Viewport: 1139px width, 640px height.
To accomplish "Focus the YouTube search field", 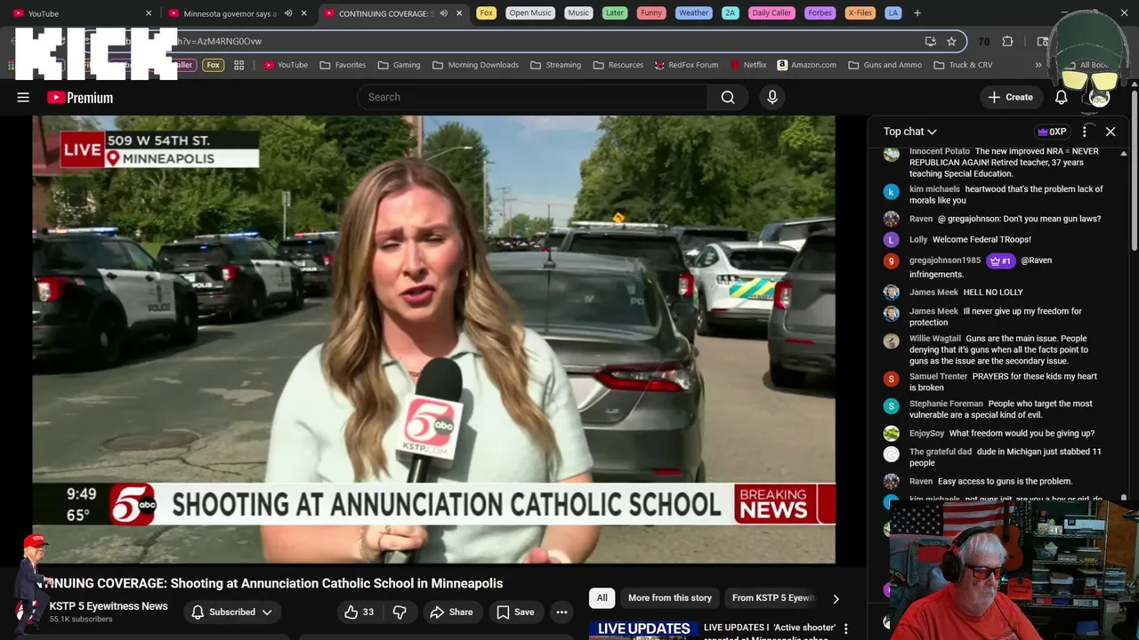I will (x=532, y=97).
